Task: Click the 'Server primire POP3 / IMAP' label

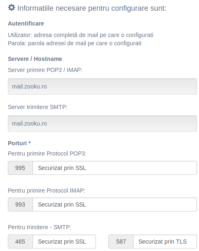Action: point(45,70)
